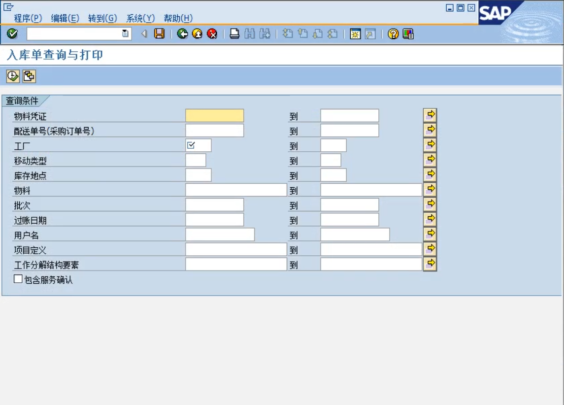The height and width of the screenshot is (405, 564).
Task: Click the Get Variant icon
Action: coord(29,76)
